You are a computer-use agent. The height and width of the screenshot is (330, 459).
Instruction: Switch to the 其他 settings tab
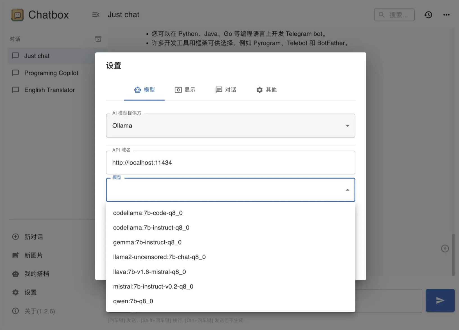tap(266, 90)
